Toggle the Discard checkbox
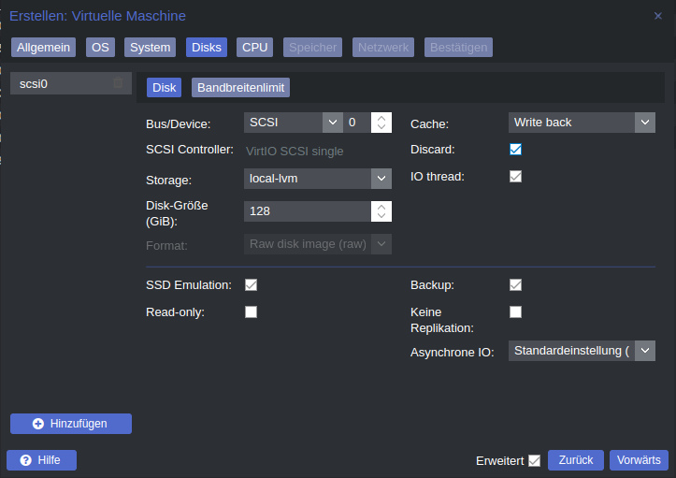Image resolution: width=676 pixels, height=478 pixels. pos(515,150)
